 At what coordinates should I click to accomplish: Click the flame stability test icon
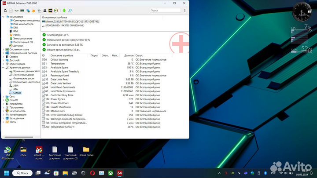pyautogui.click(x=33, y=11)
